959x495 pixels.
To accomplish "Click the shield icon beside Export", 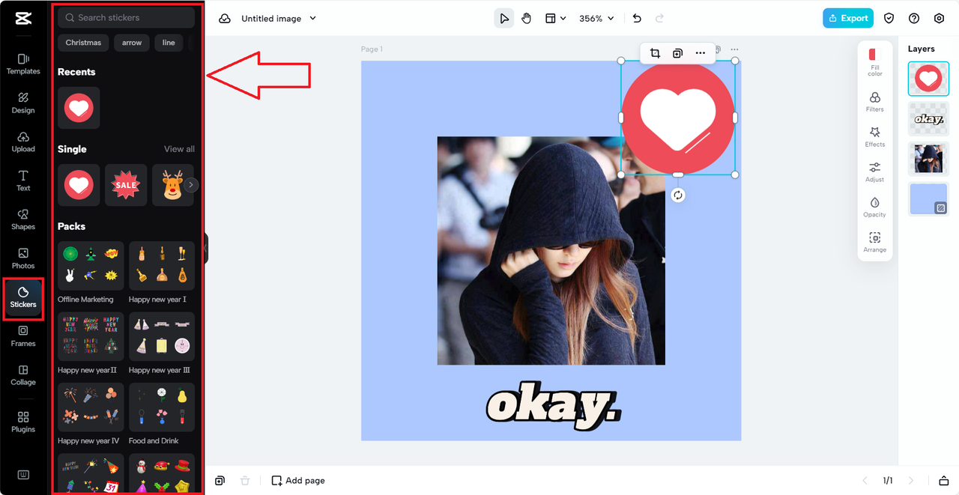I will point(889,19).
